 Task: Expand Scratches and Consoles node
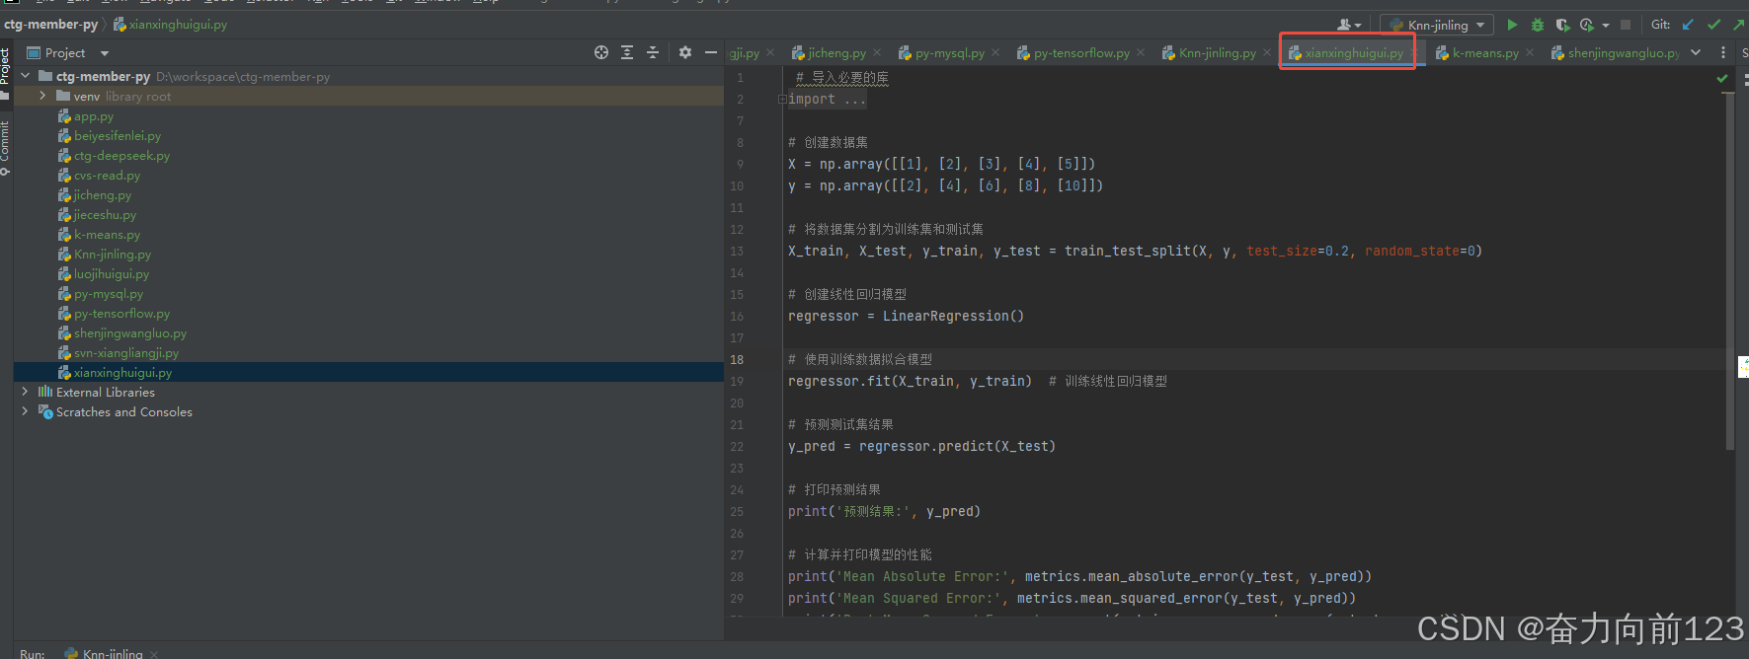[x=26, y=411]
